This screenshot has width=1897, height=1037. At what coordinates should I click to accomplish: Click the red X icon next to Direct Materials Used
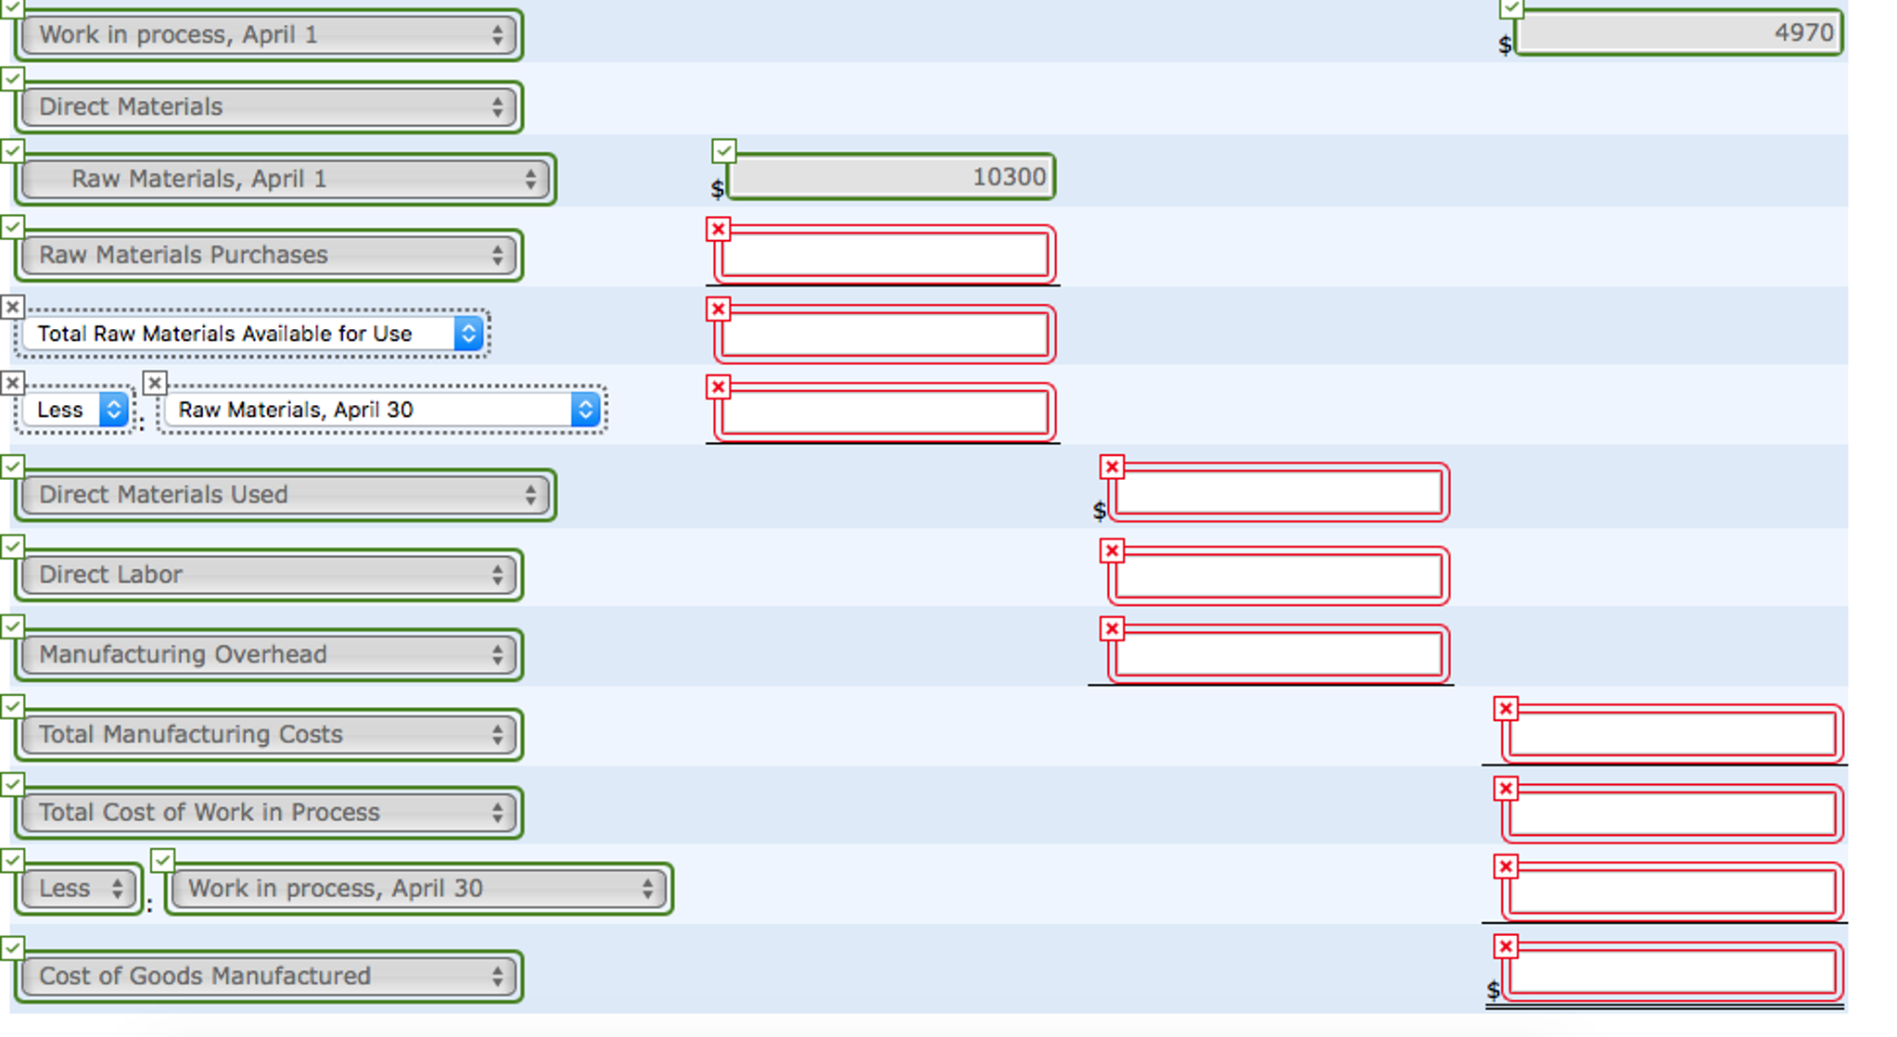click(x=1112, y=466)
